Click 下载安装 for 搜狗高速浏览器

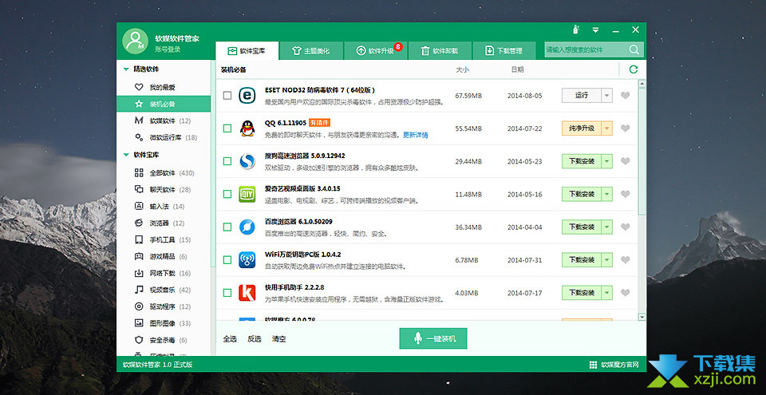(x=582, y=161)
